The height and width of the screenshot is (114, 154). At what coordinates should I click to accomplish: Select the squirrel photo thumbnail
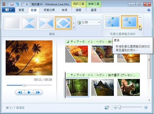[129, 88]
